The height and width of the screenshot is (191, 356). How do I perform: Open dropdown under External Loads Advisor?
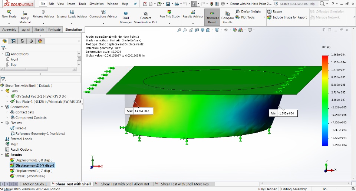[72, 24]
